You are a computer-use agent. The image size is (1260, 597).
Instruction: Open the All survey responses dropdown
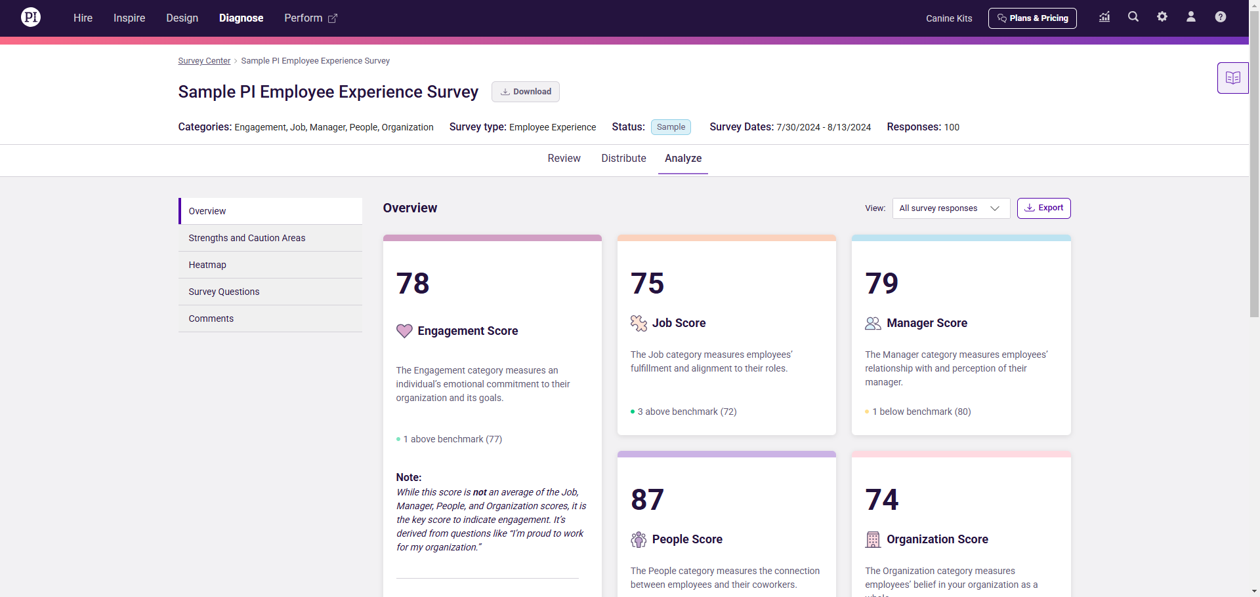(x=951, y=208)
